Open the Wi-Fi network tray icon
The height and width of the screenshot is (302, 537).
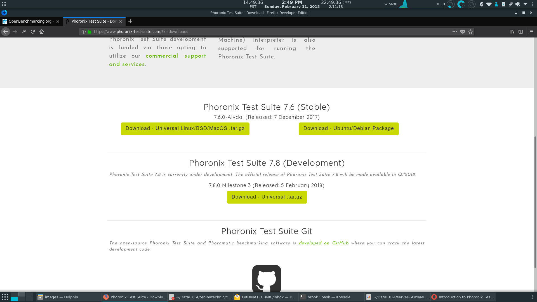tap(489, 4)
